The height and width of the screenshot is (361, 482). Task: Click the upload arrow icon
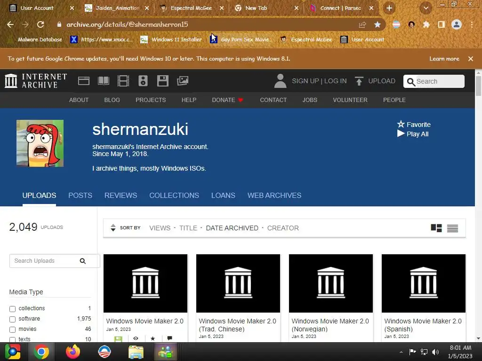[x=359, y=81]
